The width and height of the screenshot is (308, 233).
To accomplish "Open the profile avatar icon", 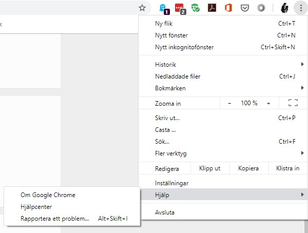I will click(284, 8).
